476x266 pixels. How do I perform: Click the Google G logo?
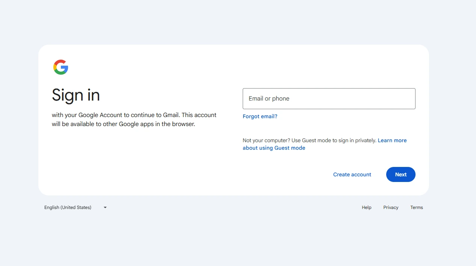tap(60, 67)
